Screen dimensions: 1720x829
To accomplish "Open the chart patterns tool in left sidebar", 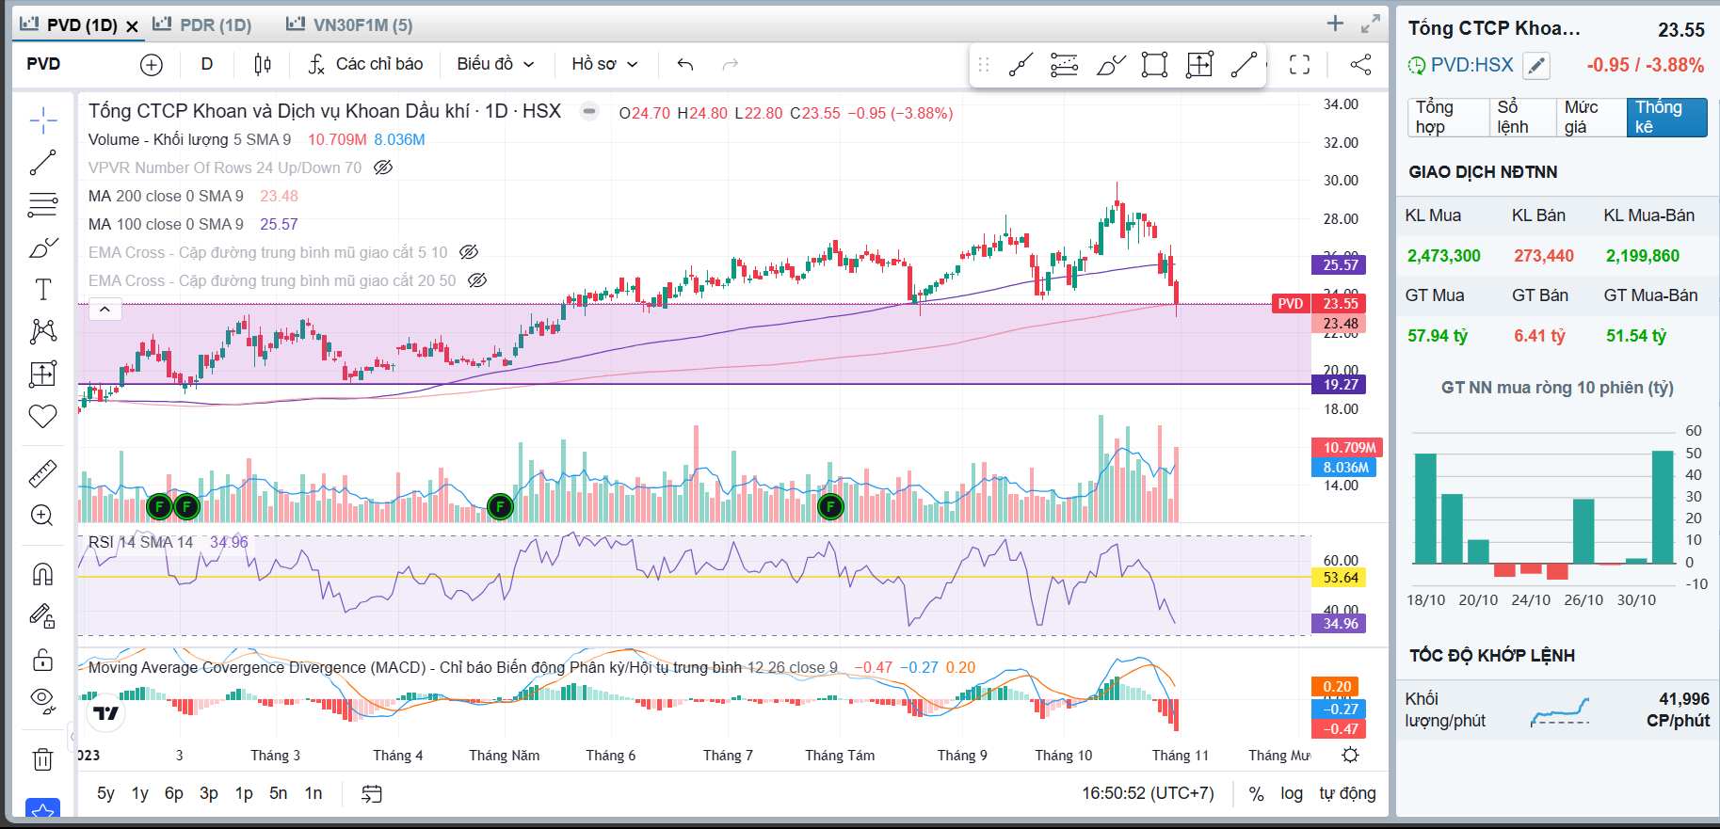I will click(x=43, y=331).
